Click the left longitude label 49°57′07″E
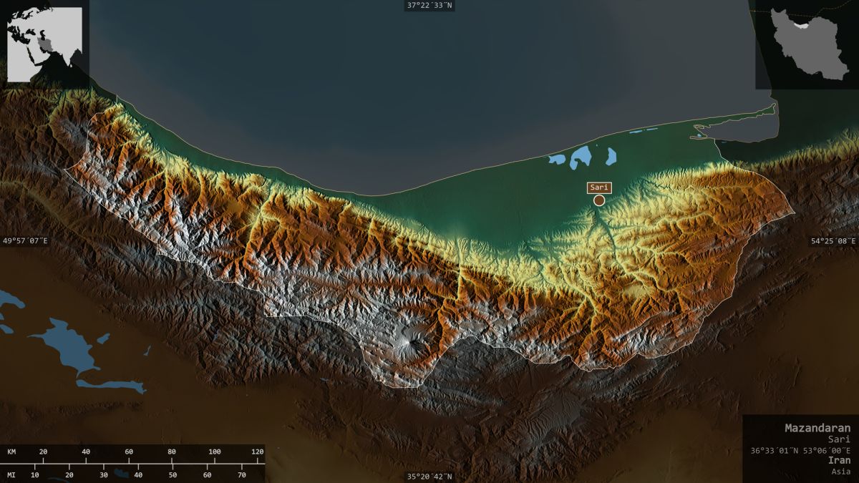Image resolution: width=859 pixels, height=483 pixels. pyautogui.click(x=25, y=241)
